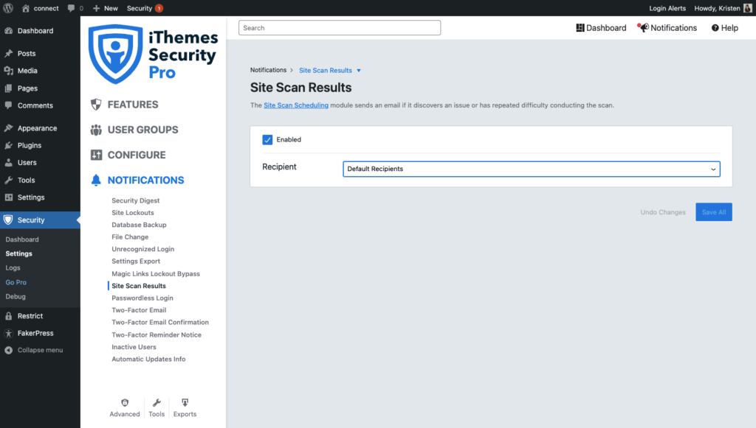Click the User Groups people icon
This screenshot has height=428, width=756.
pyautogui.click(x=96, y=130)
